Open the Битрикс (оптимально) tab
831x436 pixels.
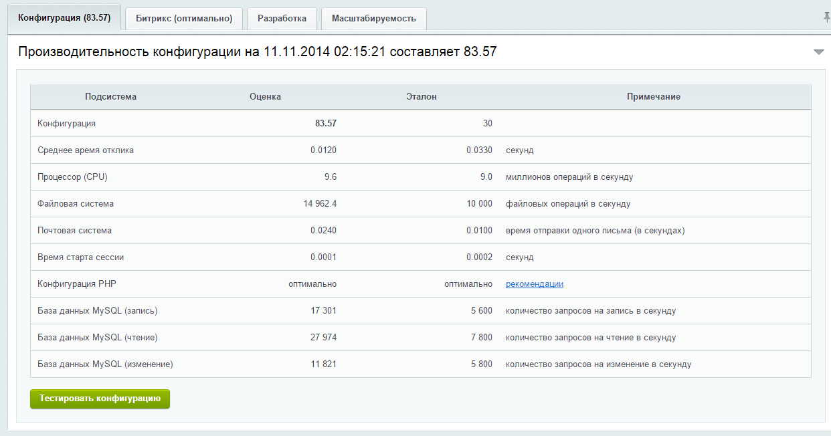coord(184,19)
